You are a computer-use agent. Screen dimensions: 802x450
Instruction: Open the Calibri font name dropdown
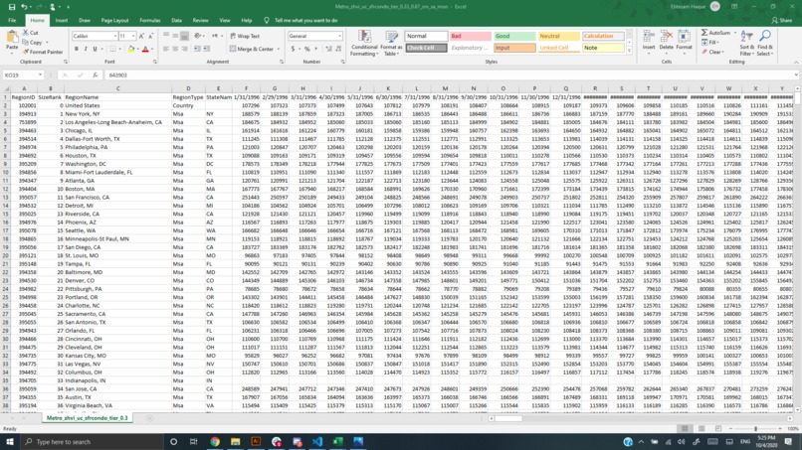115,37
